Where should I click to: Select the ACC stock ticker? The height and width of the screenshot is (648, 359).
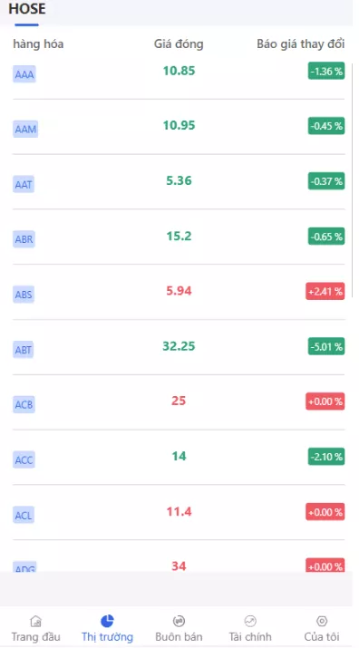point(24,459)
